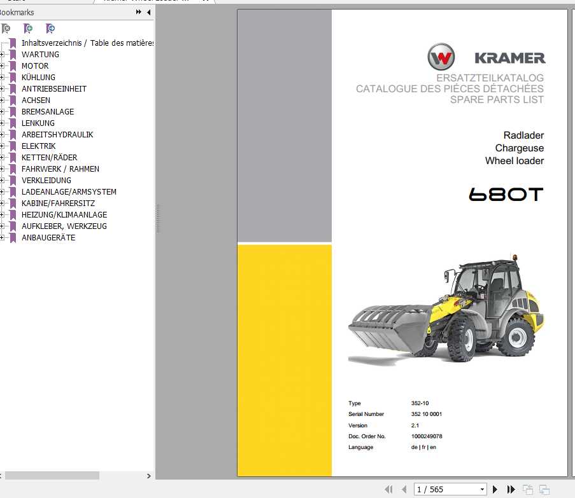Jump to the BREMSANLAGE bookmark
The image size is (575, 498).
(x=48, y=112)
